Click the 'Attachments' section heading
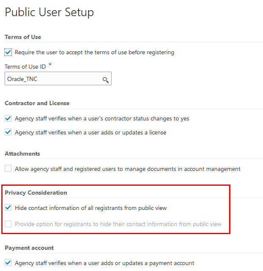Image resolution: width=263 pixels, height=271 pixels. click(22, 154)
